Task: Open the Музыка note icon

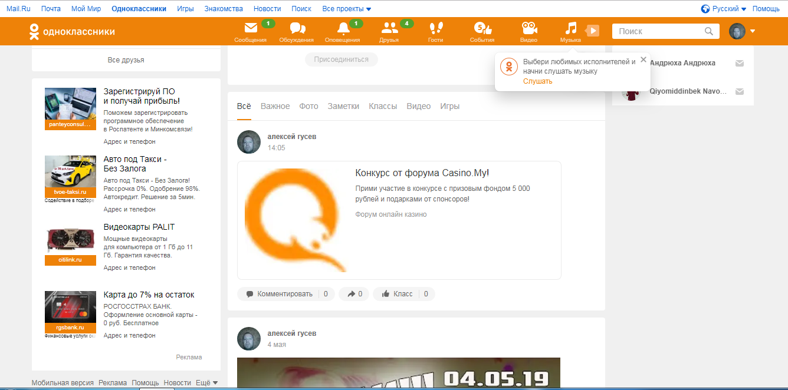Action: 570,32
